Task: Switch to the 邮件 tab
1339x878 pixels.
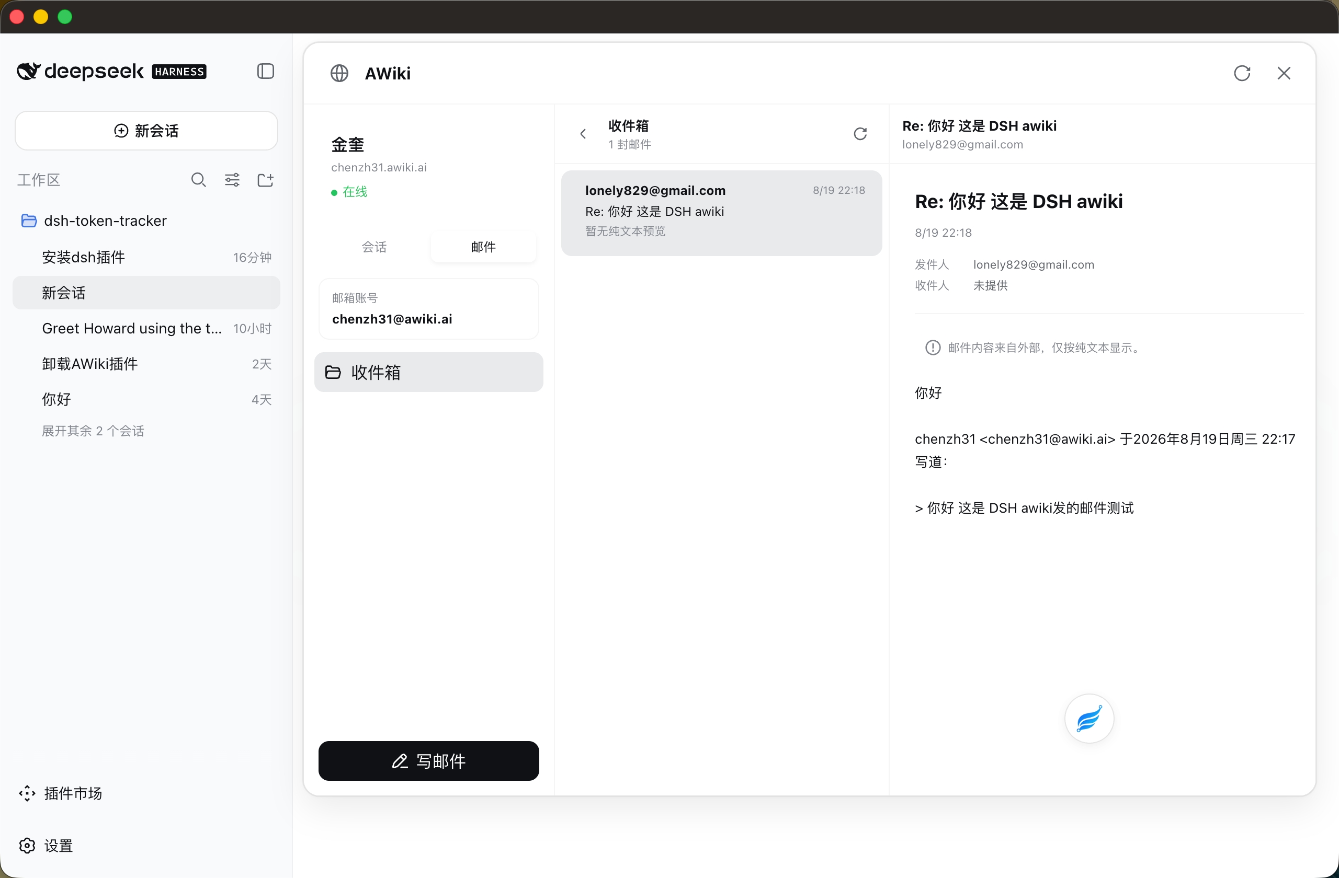Action: click(483, 247)
